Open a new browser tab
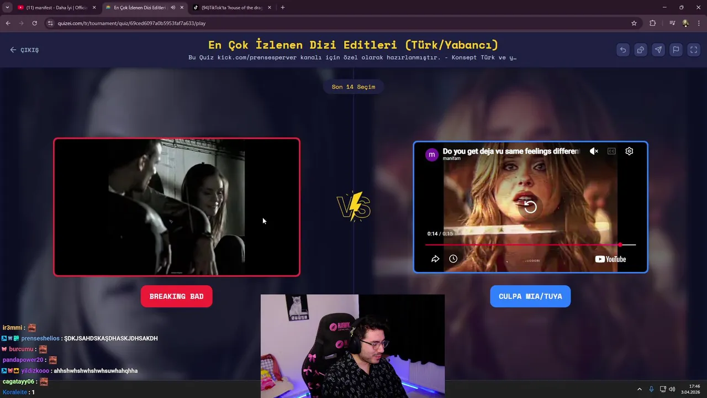 [283, 8]
